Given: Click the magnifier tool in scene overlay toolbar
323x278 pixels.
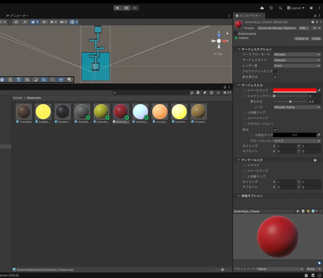Looking at the screenshot, I should click(52, 79).
